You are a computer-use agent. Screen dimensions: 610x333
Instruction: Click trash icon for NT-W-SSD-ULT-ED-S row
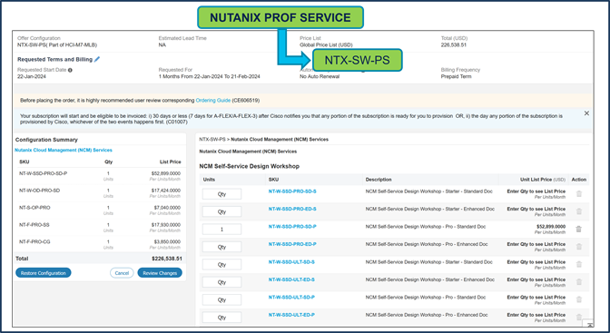click(x=579, y=282)
